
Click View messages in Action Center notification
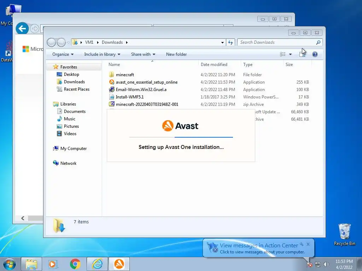(x=259, y=246)
